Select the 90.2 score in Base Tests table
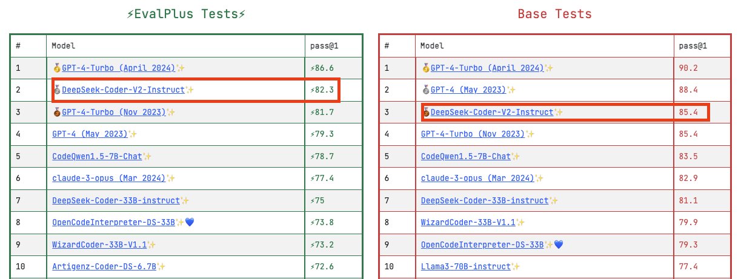741x279 pixels. [688, 68]
